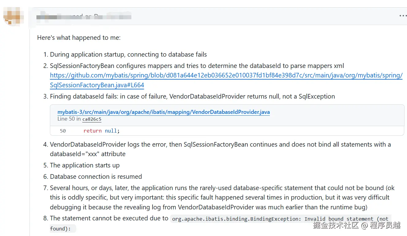Click line number 50 in code snippet

point(63,131)
